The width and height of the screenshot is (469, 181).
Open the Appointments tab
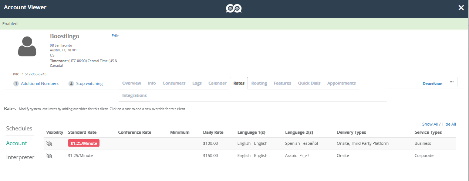[x=341, y=83]
